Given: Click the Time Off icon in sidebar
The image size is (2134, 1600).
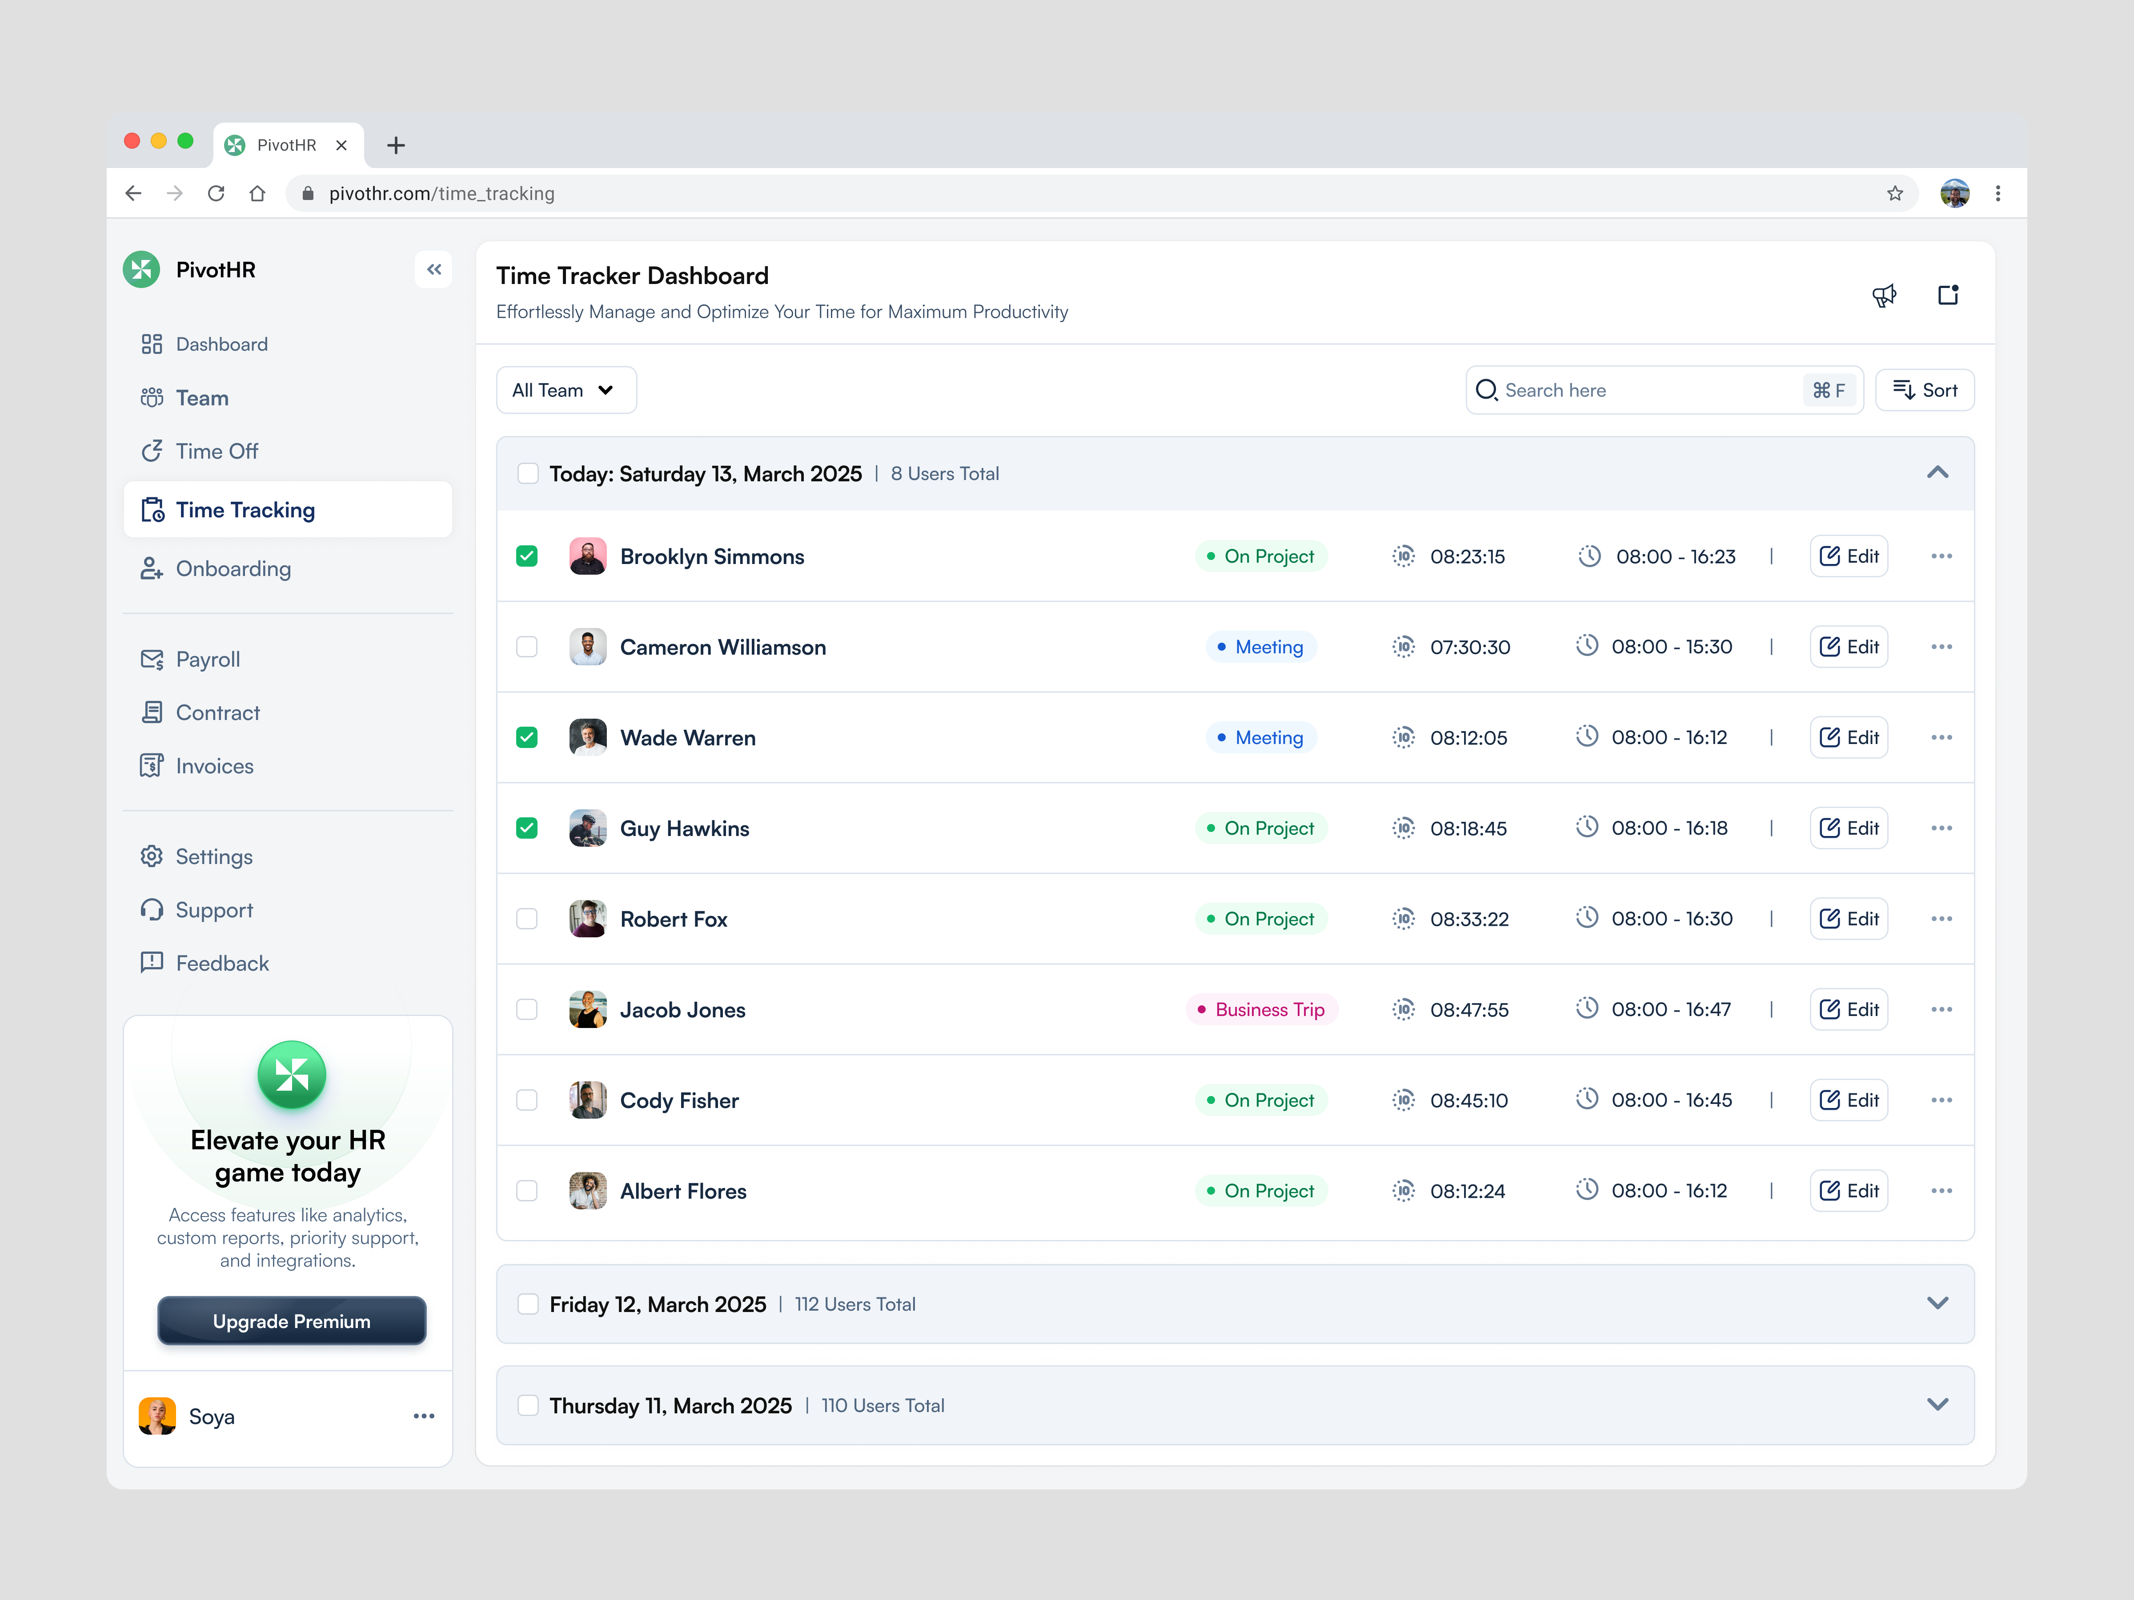Looking at the screenshot, I should (x=152, y=450).
